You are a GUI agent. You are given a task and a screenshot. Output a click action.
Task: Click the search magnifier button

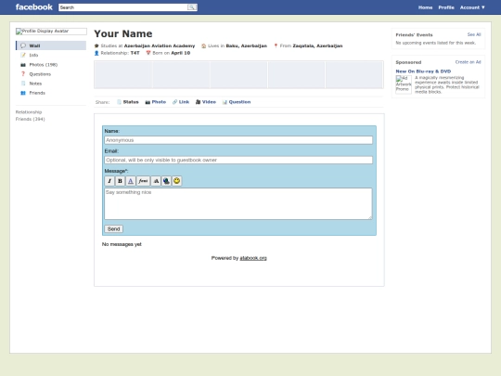click(x=192, y=7)
